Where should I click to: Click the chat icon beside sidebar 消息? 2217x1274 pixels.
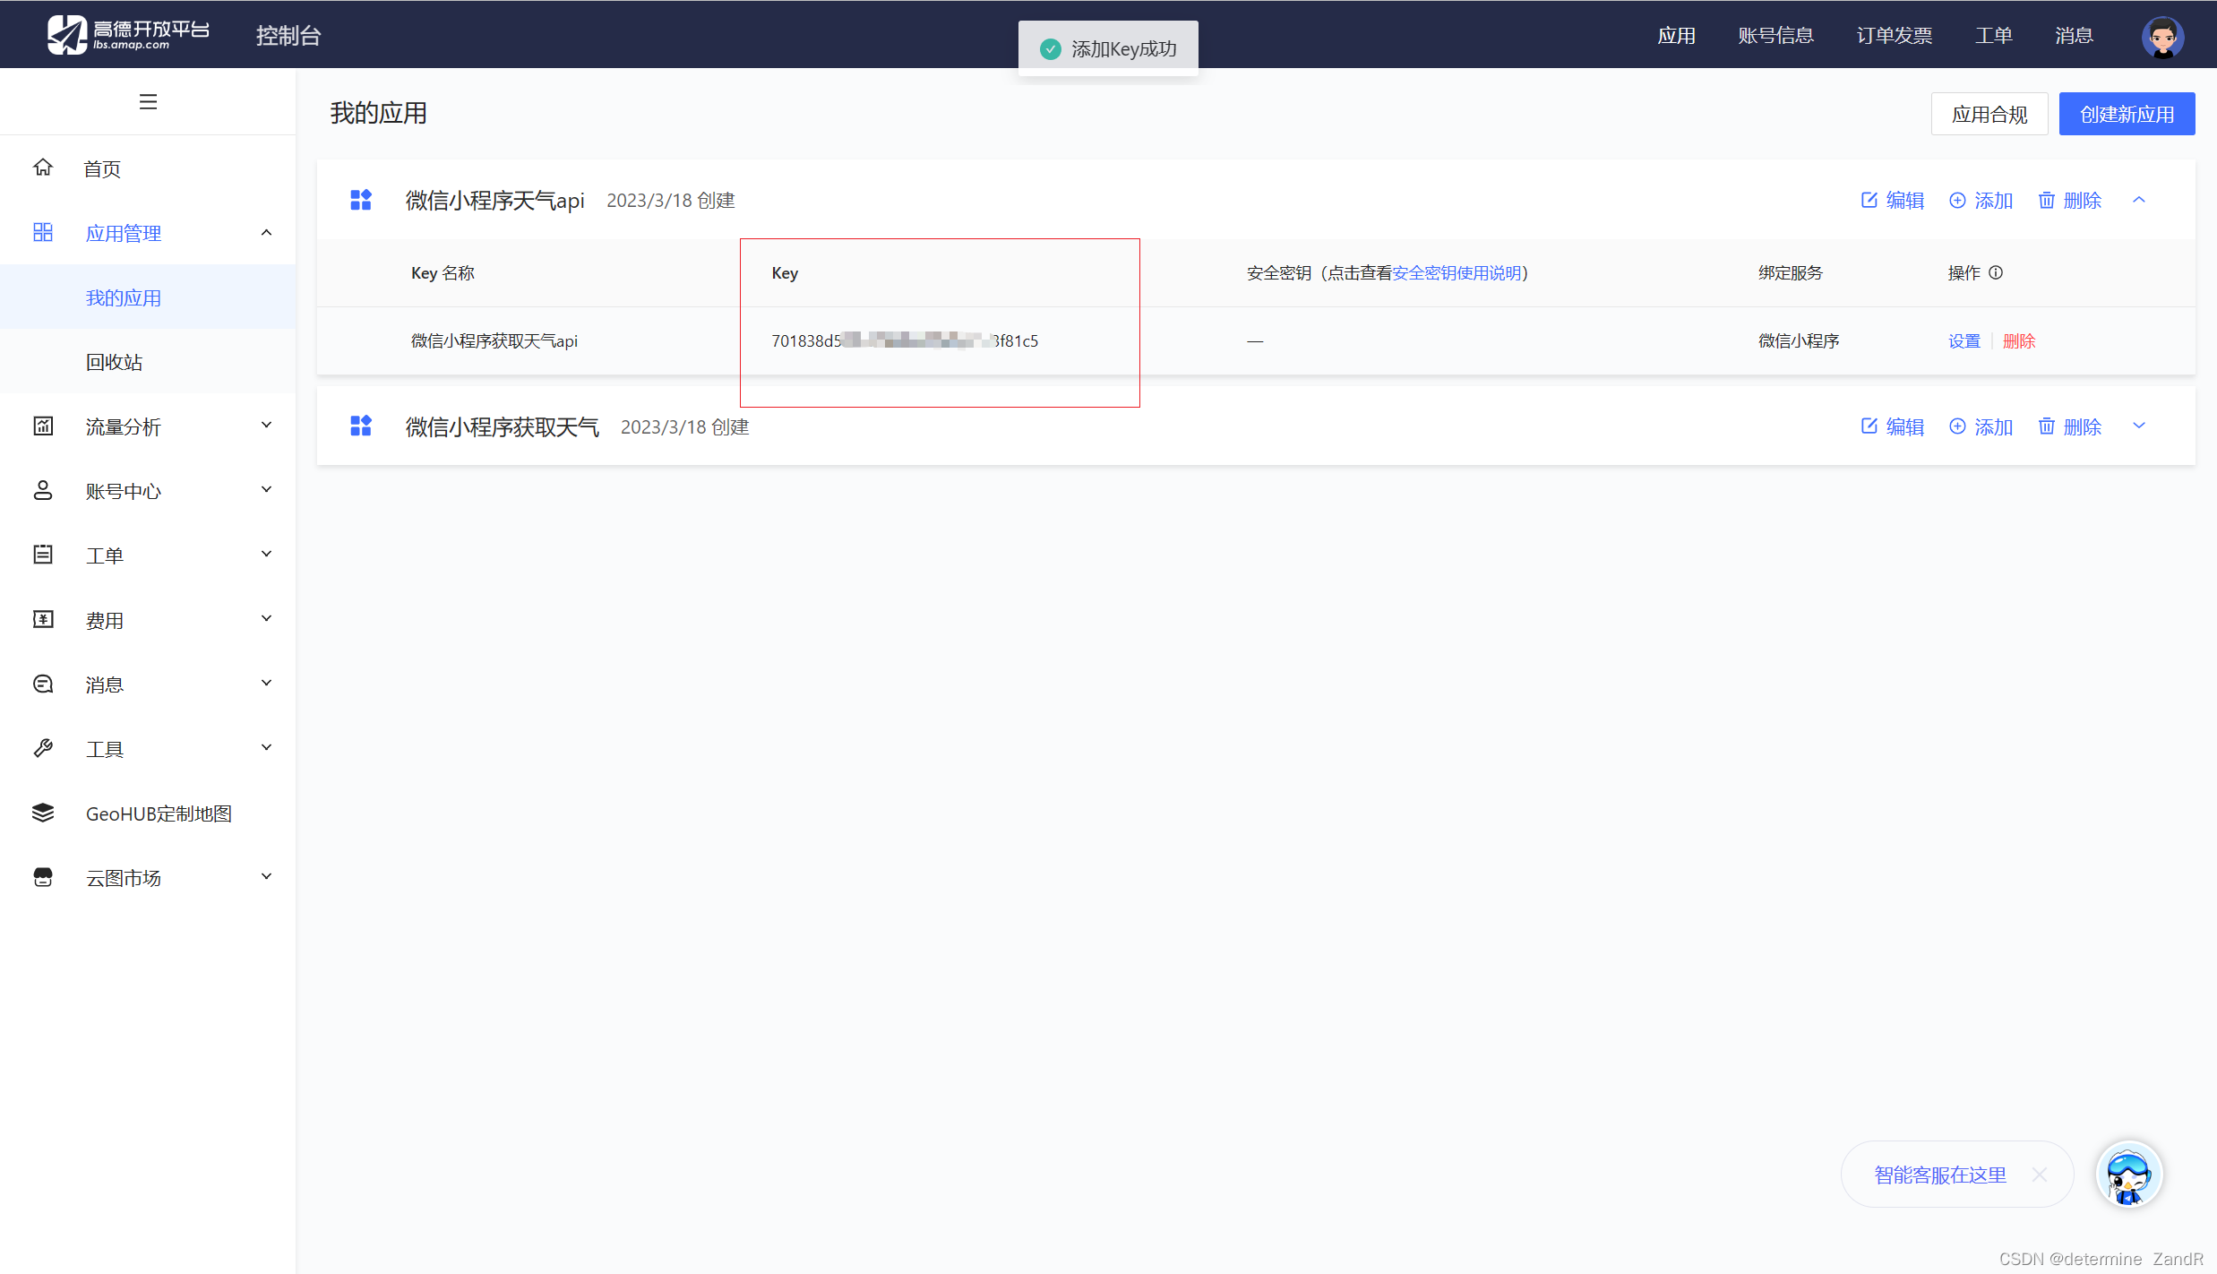point(43,684)
